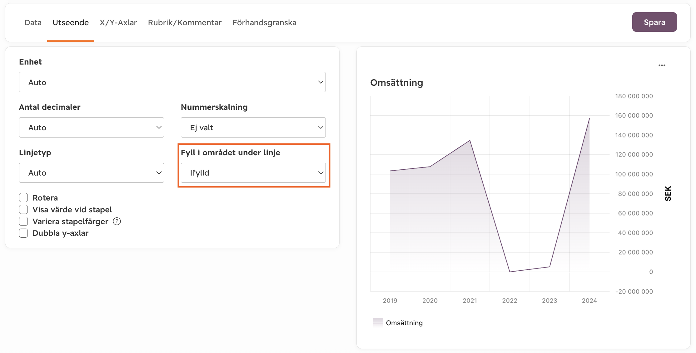696x353 pixels.
Task: Click the Rotera label text
Action: tap(45, 198)
